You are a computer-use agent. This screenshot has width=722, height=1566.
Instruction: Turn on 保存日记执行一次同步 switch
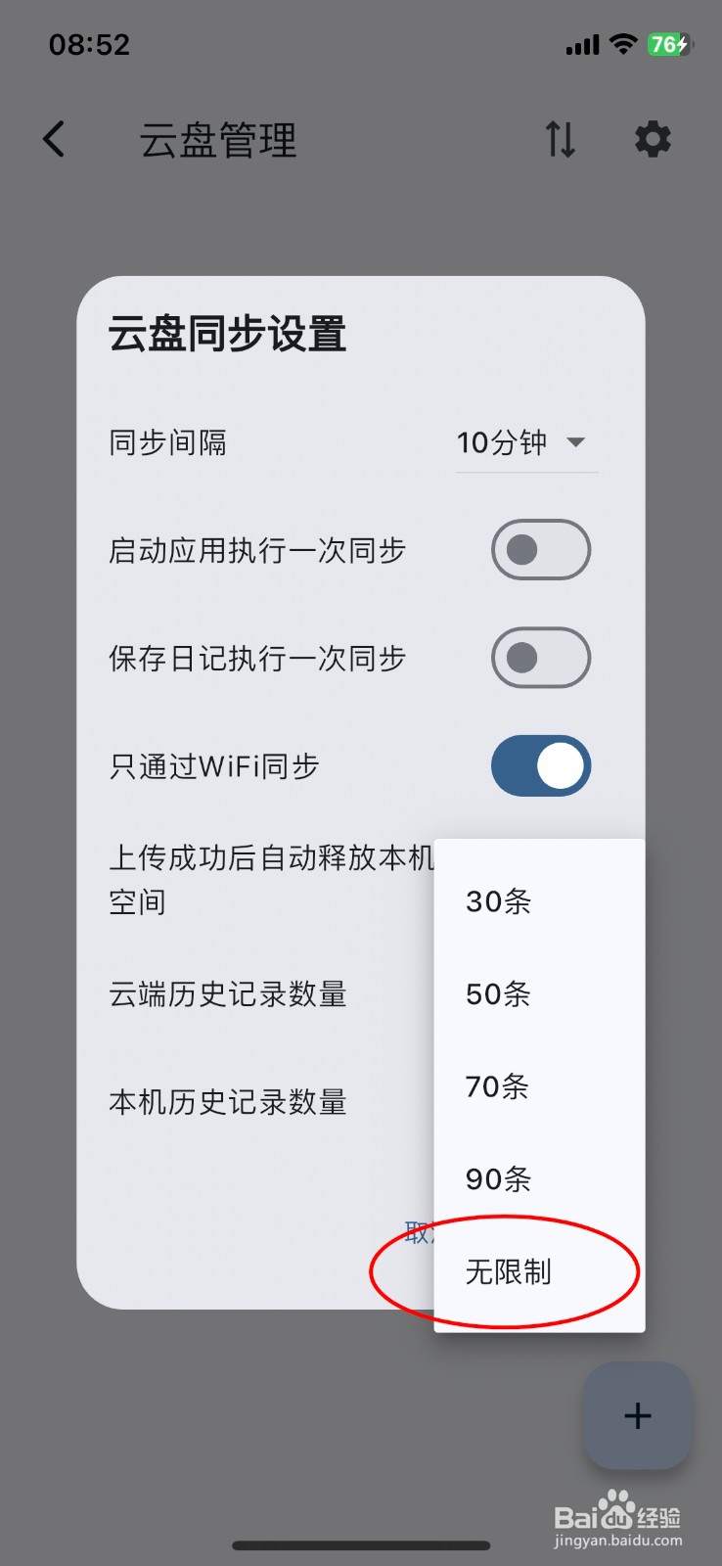tap(540, 658)
